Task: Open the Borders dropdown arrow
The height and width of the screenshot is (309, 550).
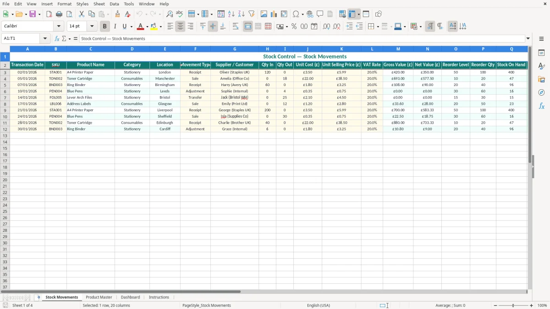Action: (x=378, y=27)
